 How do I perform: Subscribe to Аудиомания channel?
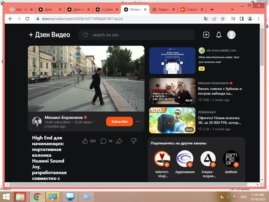point(190,165)
